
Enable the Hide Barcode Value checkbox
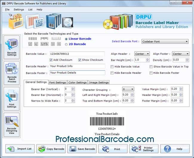[112, 67]
